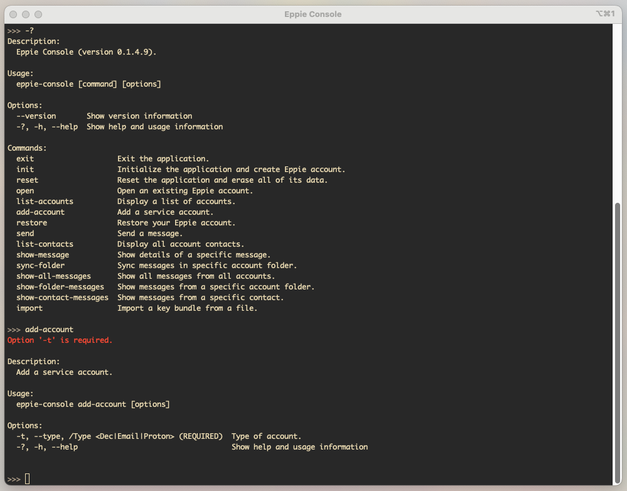Click the Eppie Console window title
The width and height of the screenshot is (627, 491).
[x=313, y=14]
